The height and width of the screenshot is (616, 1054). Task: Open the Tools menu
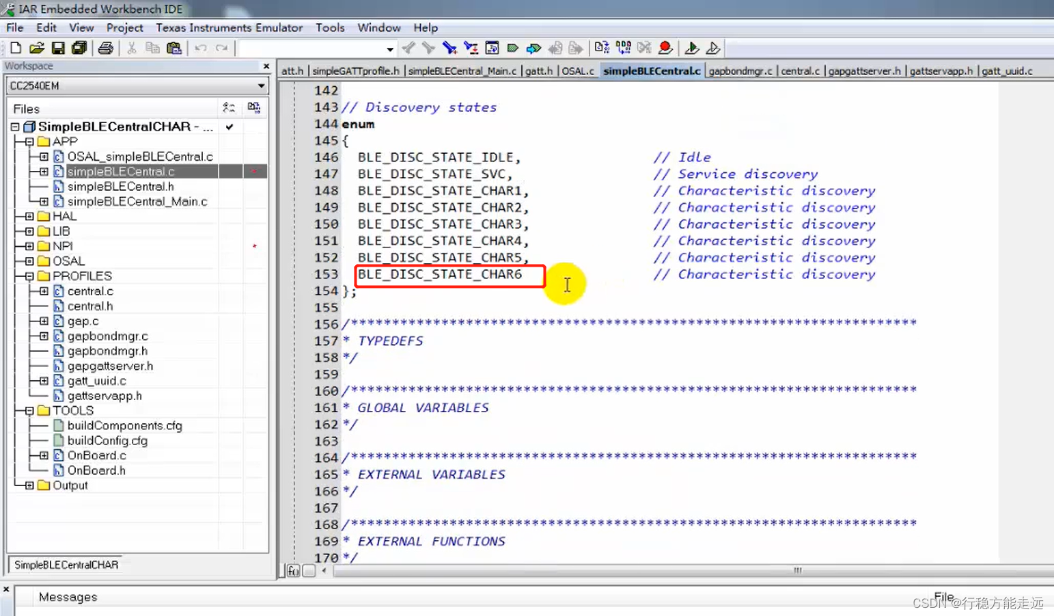[330, 27]
